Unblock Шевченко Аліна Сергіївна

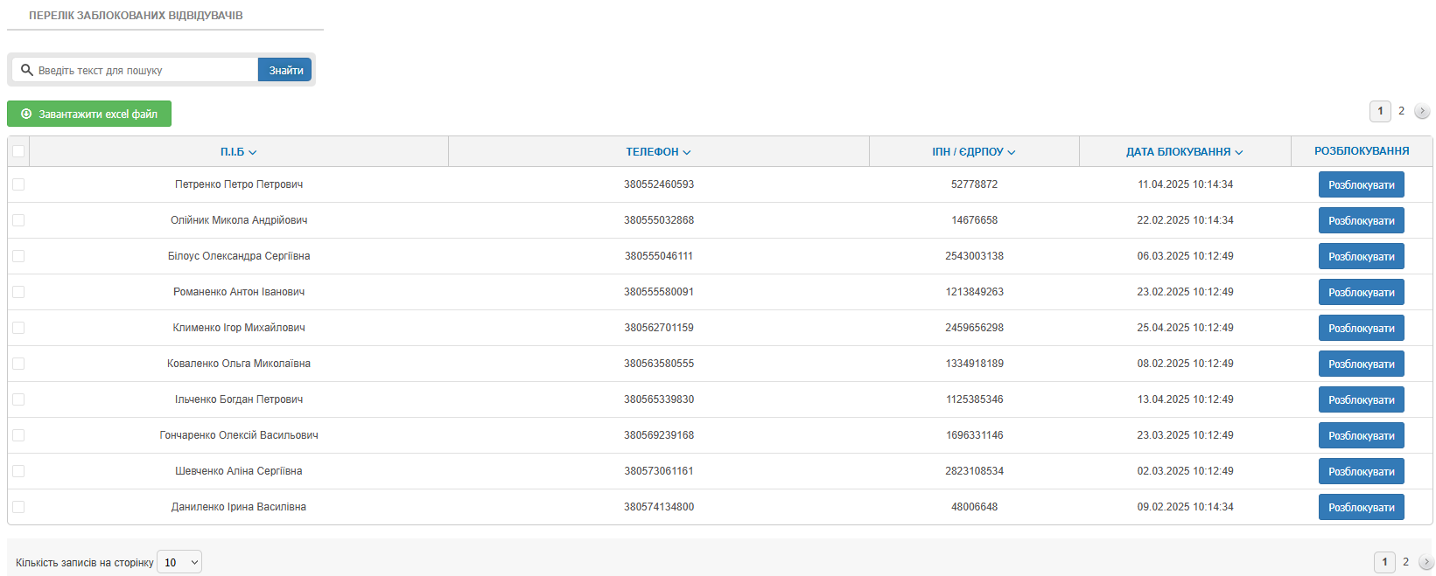(1361, 471)
